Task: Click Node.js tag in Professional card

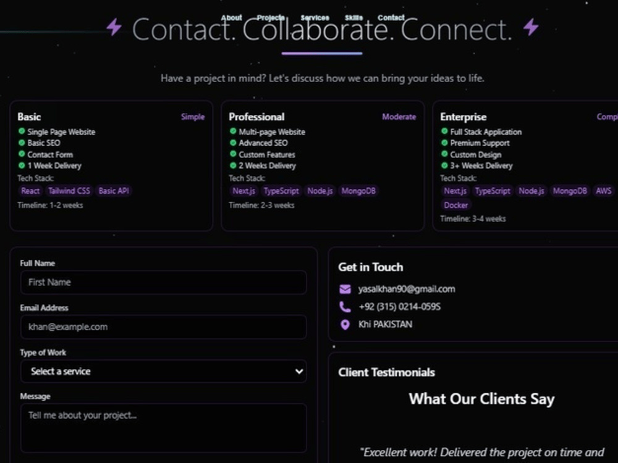Action: click(320, 191)
